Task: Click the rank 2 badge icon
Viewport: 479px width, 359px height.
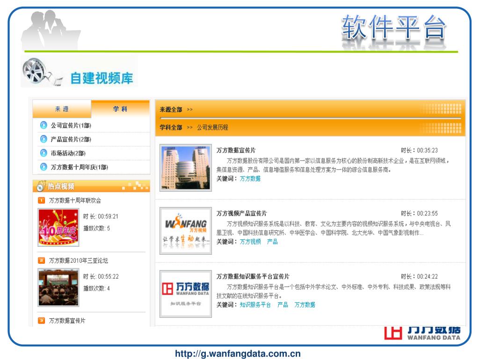Action: 41,260
